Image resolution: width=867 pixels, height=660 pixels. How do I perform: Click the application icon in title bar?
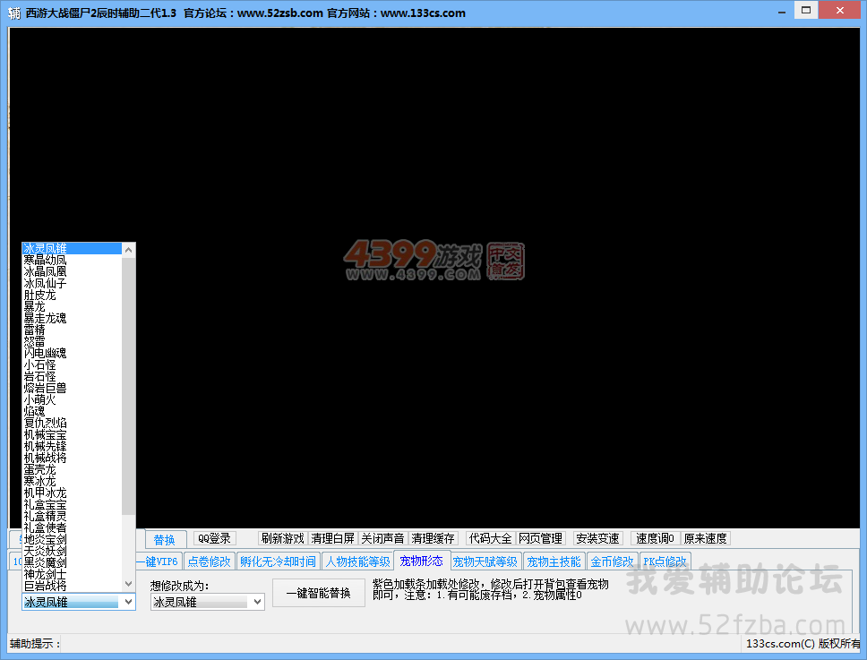tap(13, 13)
